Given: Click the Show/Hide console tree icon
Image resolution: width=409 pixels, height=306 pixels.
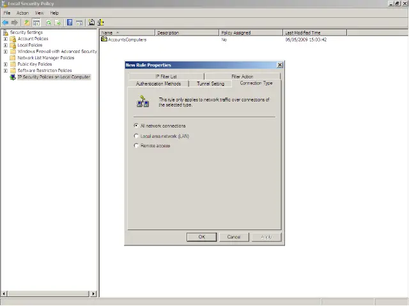Looking at the screenshot, I should click(36, 22).
